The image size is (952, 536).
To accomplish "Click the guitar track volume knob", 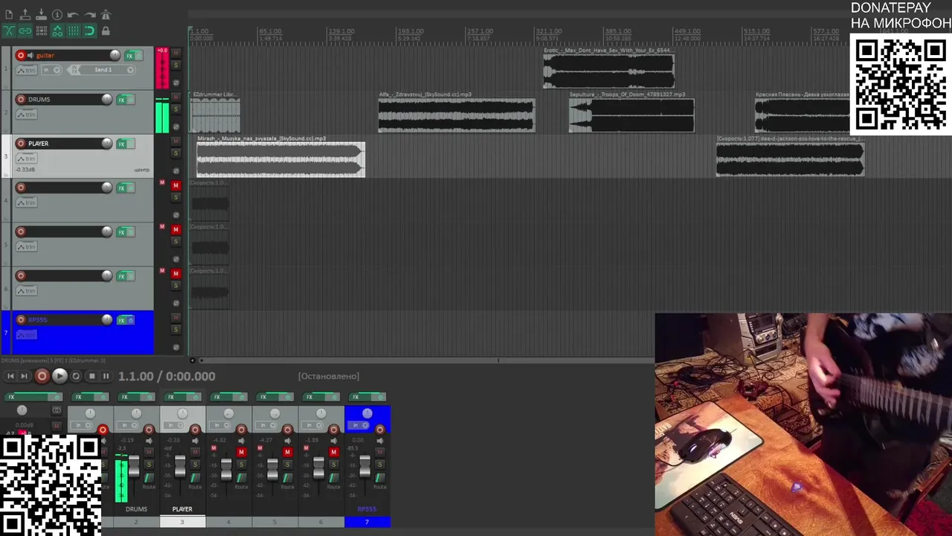I will (x=115, y=55).
